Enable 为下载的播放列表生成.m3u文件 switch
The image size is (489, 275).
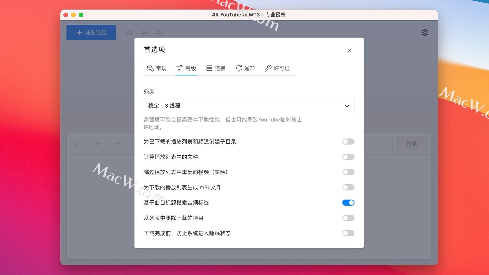coord(348,187)
